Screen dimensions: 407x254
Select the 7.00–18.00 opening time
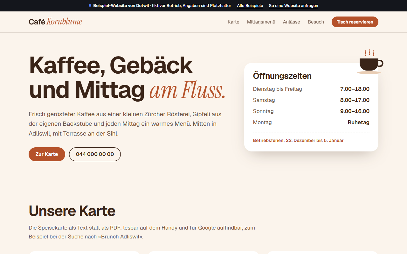pos(355,89)
